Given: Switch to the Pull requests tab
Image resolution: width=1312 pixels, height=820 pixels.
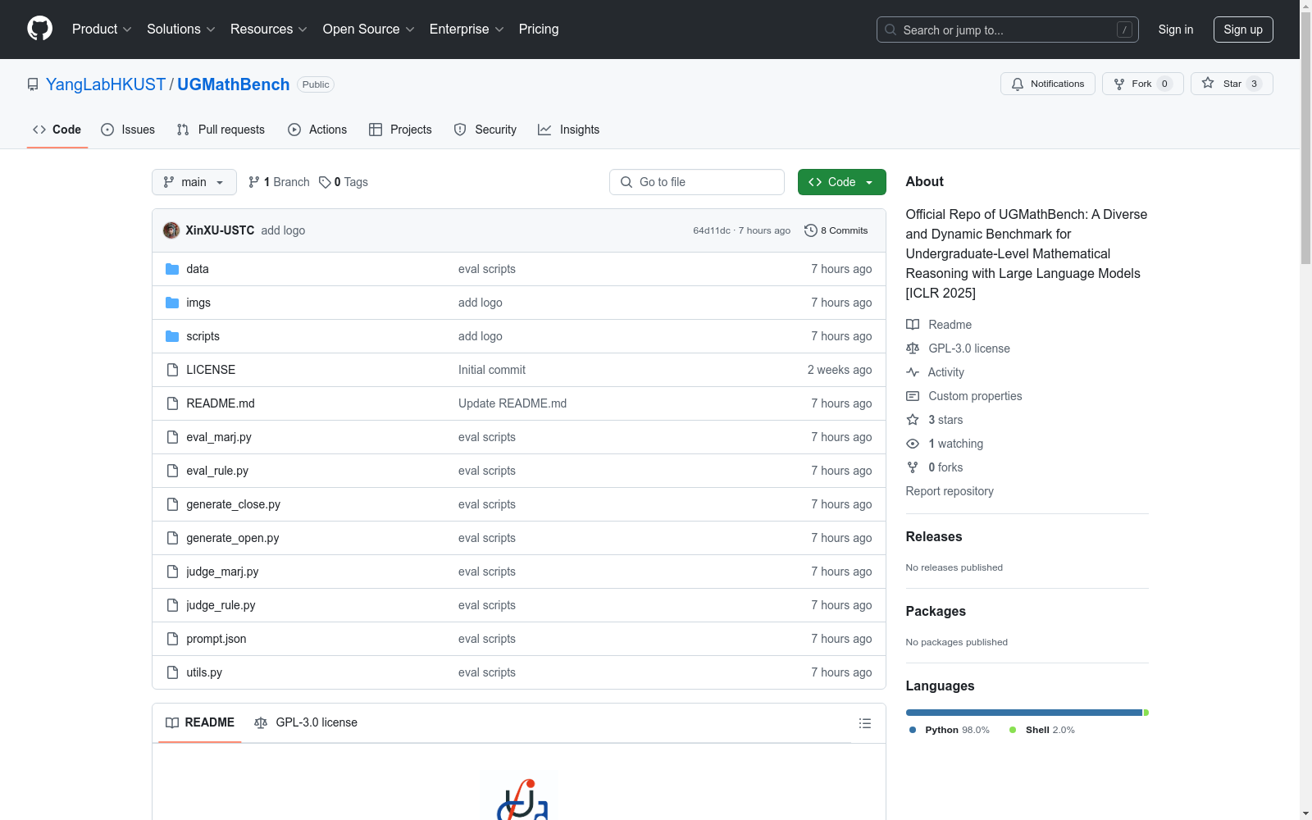Looking at the screenshot, I should click(x=221, y=130).
